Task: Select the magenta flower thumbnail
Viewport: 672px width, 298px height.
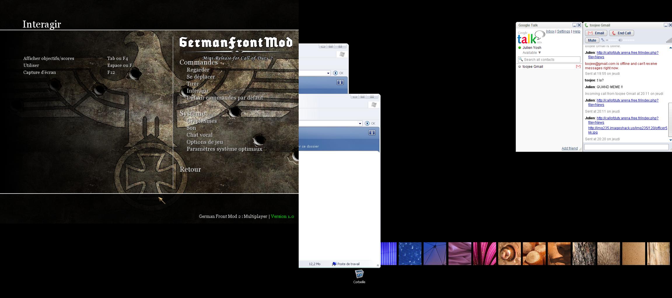Action: 484,253
